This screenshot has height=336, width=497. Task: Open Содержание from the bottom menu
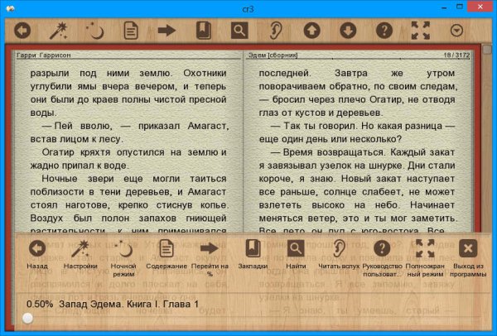(166, 248)
